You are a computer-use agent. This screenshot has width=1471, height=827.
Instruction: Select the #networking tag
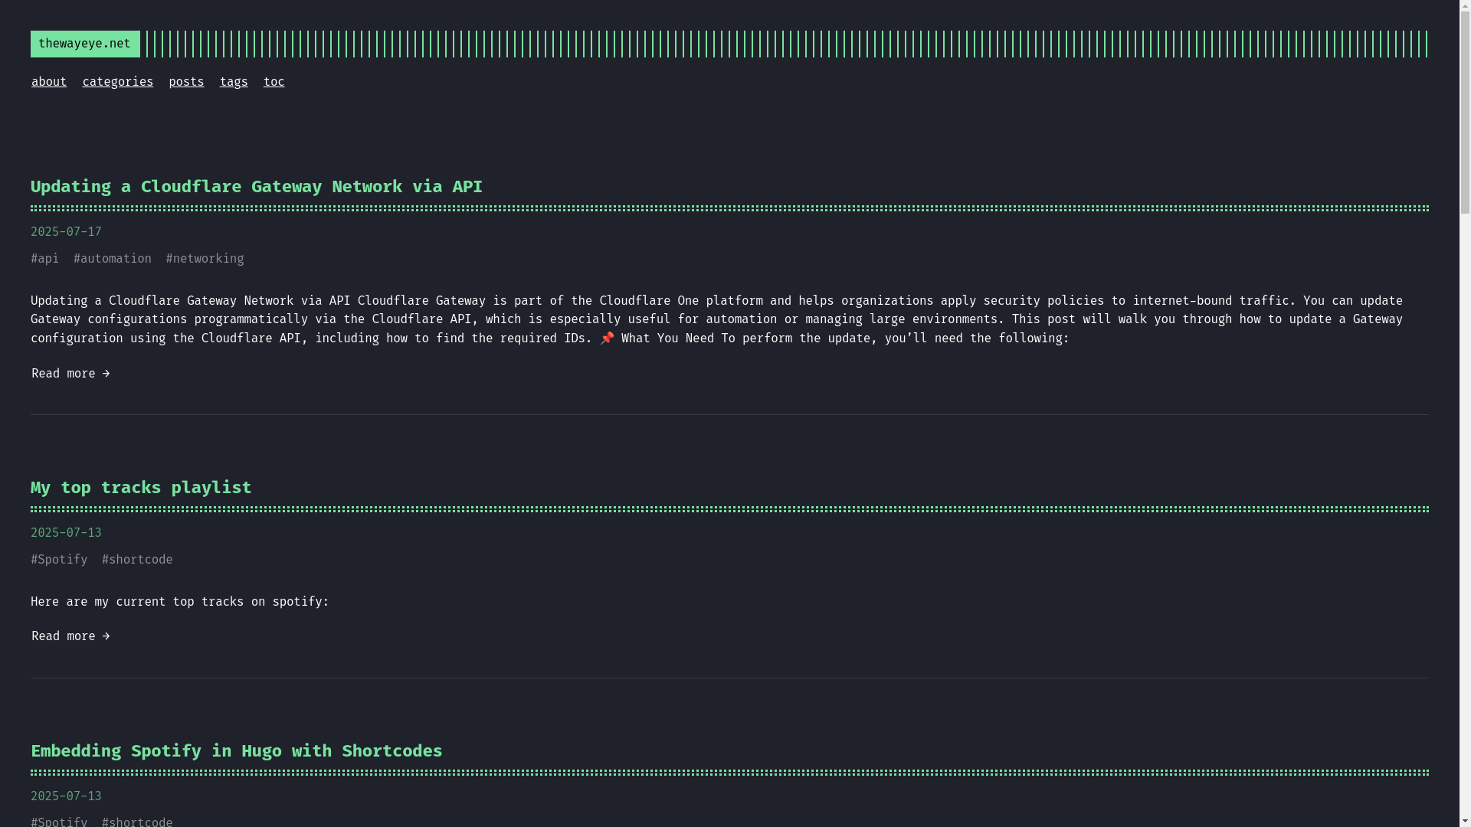pos(205,259)
